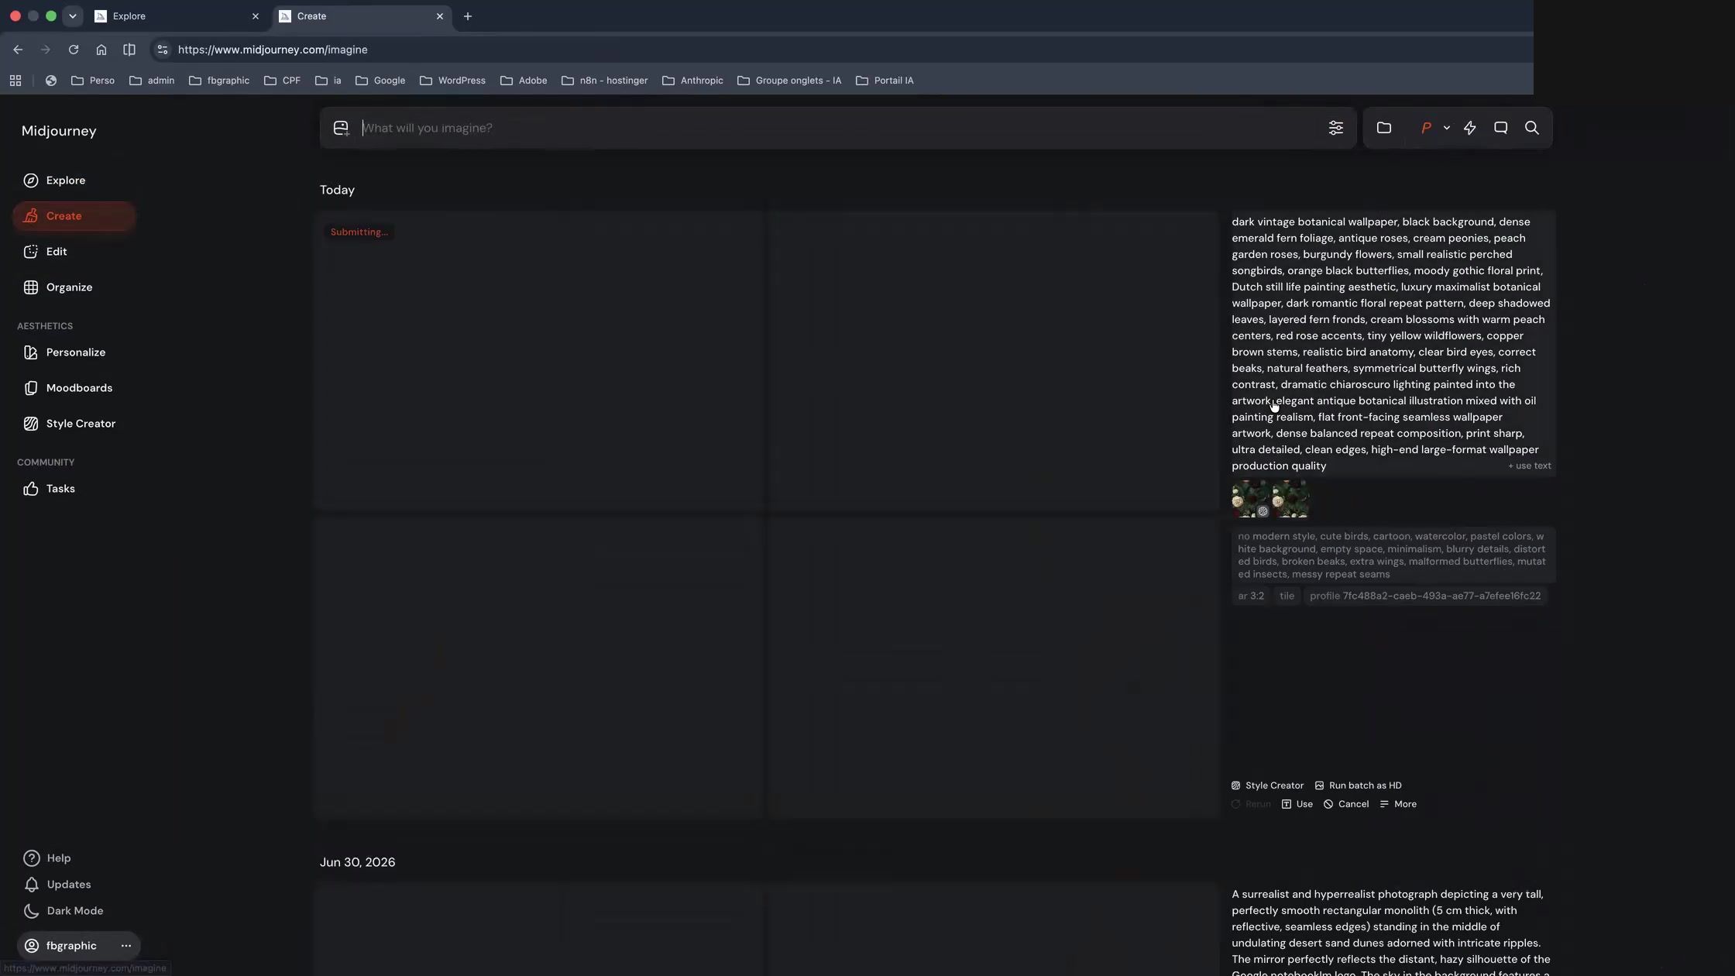Open Style Creator for this job
The image size is (1735, 976).
[x=1267, y=785]
